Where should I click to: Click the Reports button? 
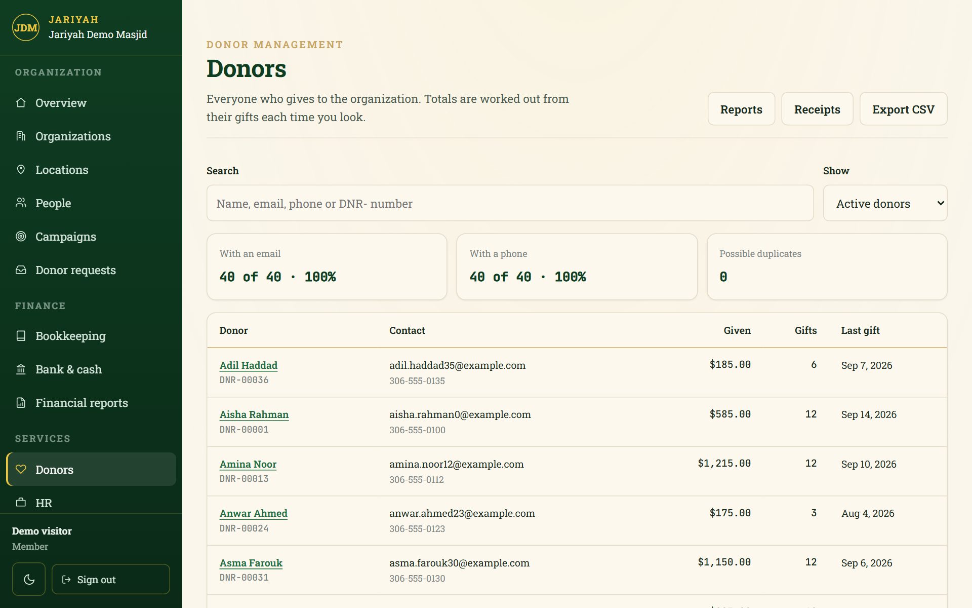click(741, 109)
